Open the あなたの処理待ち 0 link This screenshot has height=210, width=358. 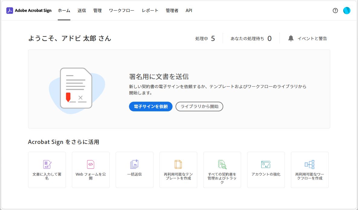[x=251, y=39]
